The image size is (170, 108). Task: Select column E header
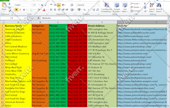[x=102, y=22]
